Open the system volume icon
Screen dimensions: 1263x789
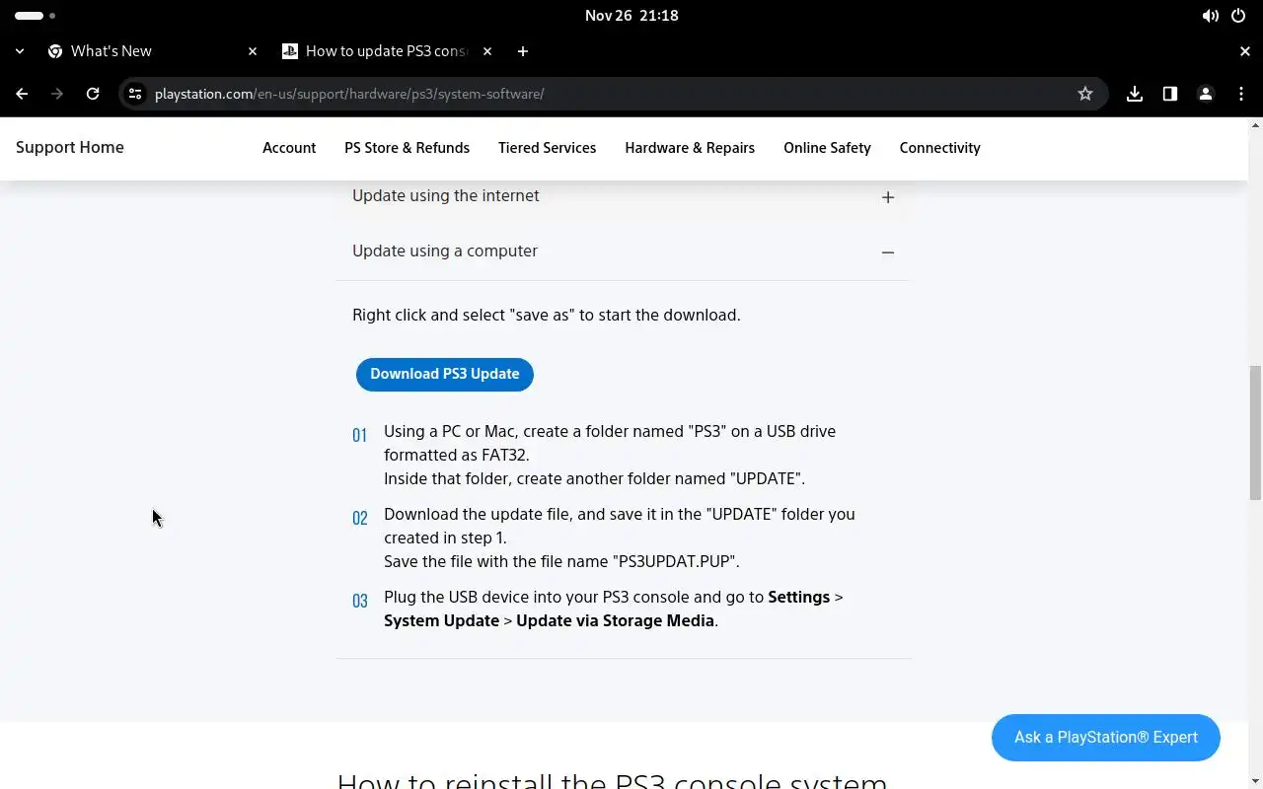click(x=1210, y=16)
